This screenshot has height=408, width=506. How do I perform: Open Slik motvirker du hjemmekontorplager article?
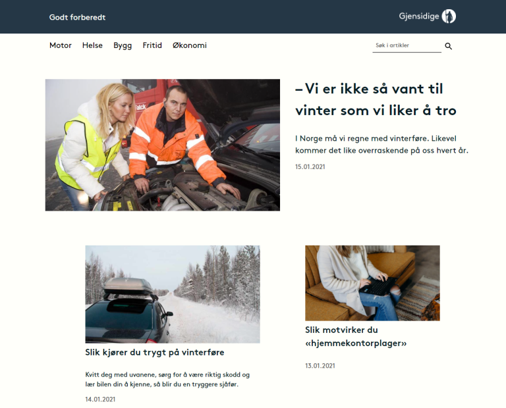[356, 336]
